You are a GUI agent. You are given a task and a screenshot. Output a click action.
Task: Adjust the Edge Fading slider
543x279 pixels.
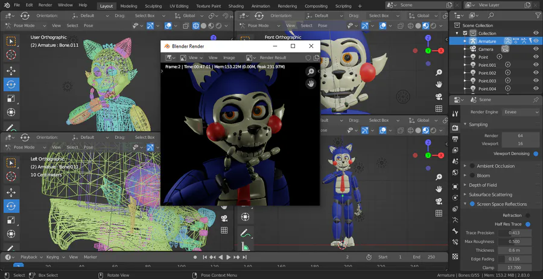pyautogui.click(x=516, y=259)
